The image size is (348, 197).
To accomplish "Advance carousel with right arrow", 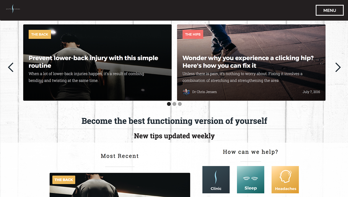I will coord(338,67).
